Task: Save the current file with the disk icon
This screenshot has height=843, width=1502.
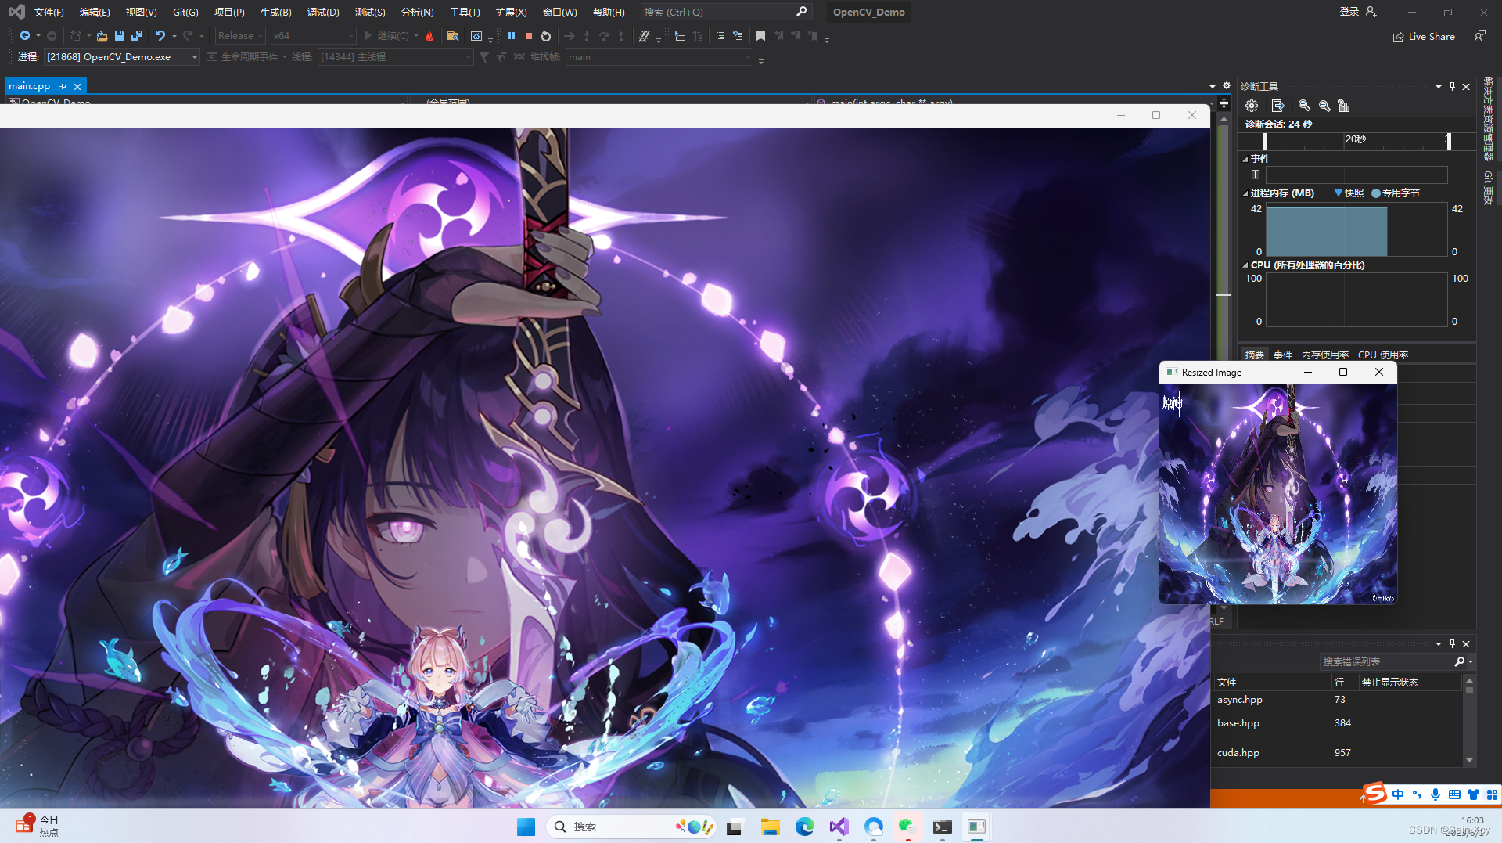Action: point(120,36)
